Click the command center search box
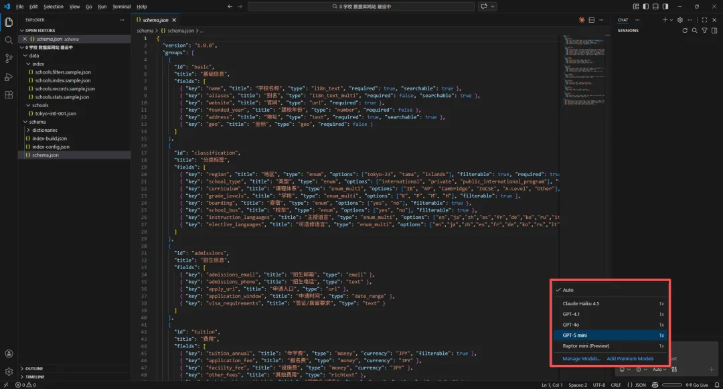Image resolution: width=723 pixels, height=389 pixels. tap(361, 7)
